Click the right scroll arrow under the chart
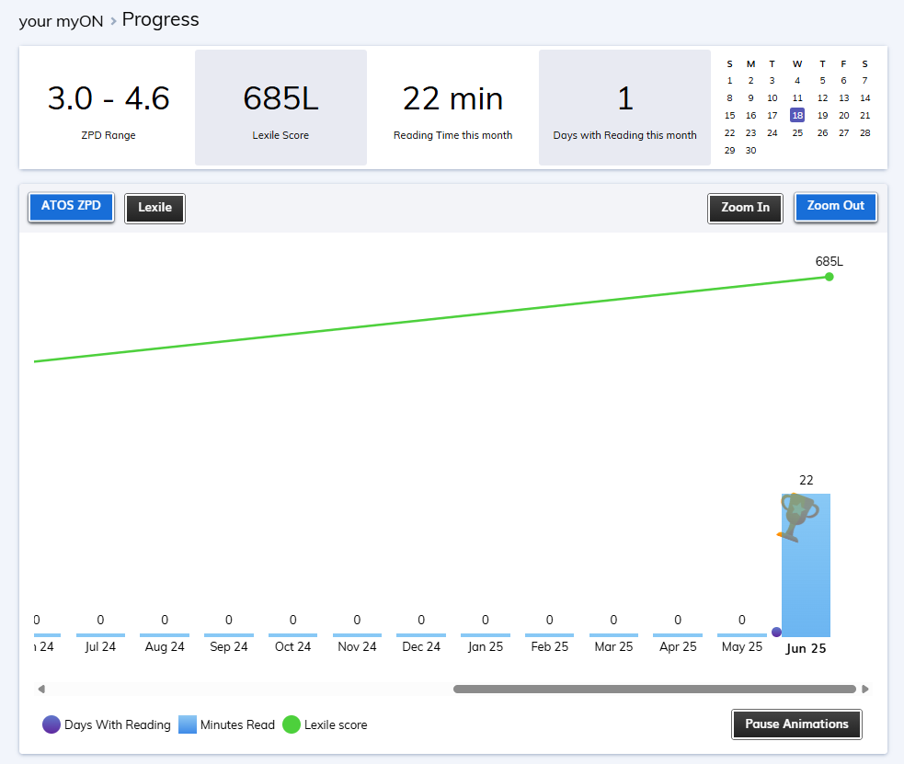904x764 pixels. (x=864, y=690)
